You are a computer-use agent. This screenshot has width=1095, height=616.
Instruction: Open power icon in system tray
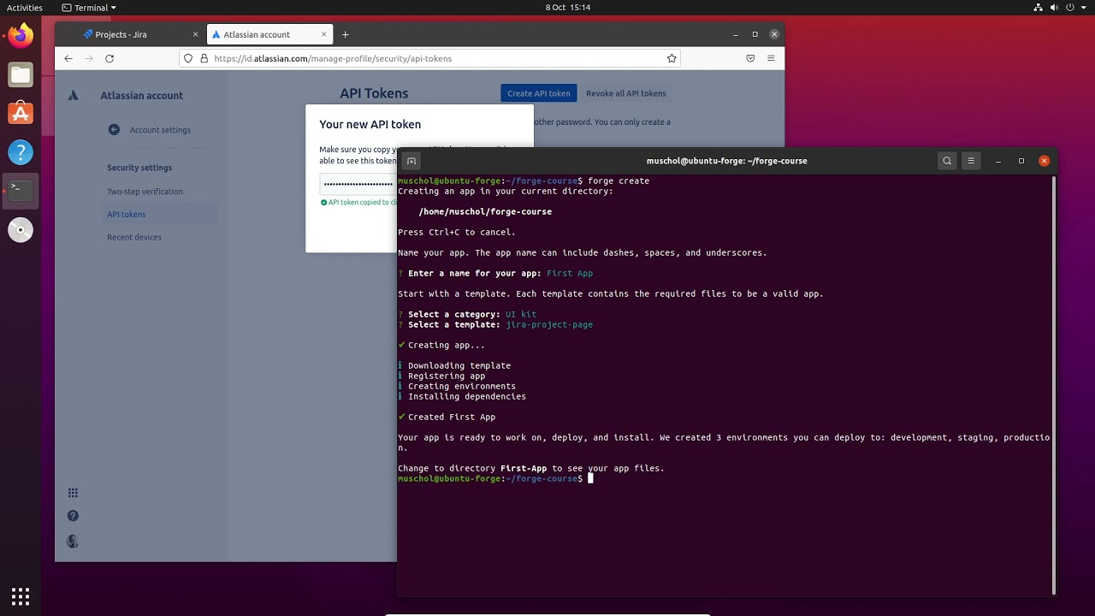(1070, 8)
